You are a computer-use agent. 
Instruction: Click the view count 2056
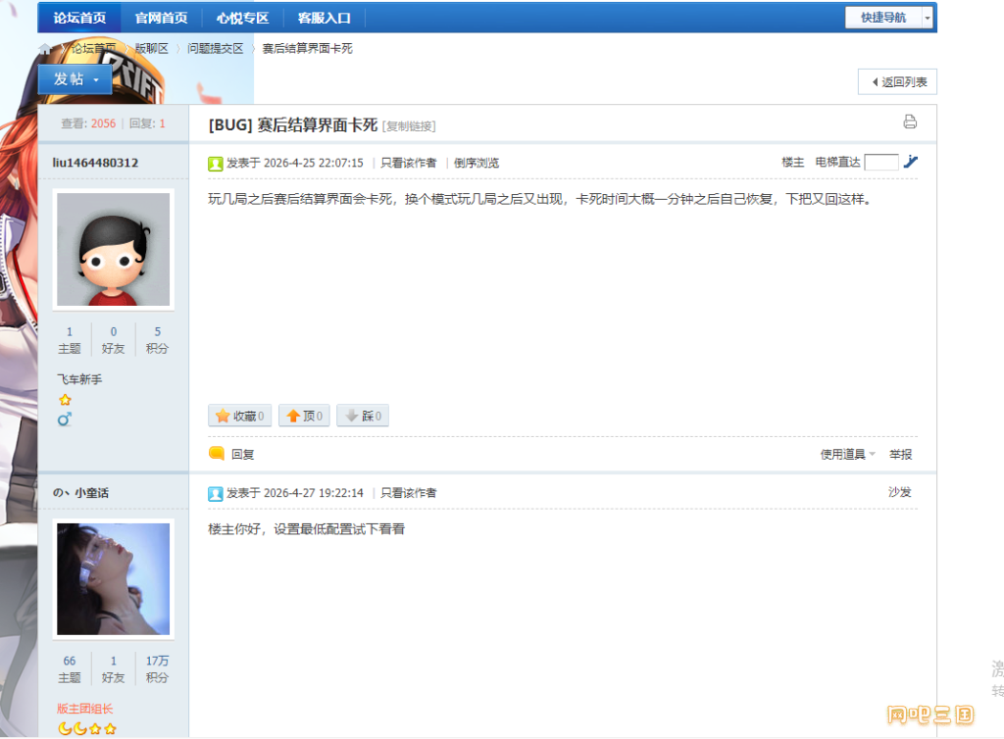pyautogui.click(x=103, y=123)
